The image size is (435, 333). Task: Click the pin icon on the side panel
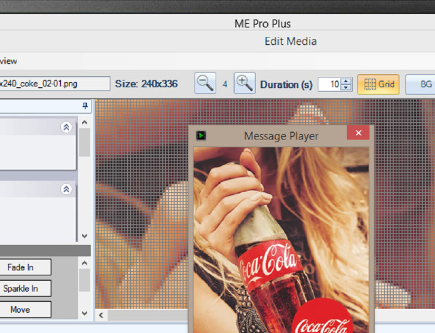point(85,106)
